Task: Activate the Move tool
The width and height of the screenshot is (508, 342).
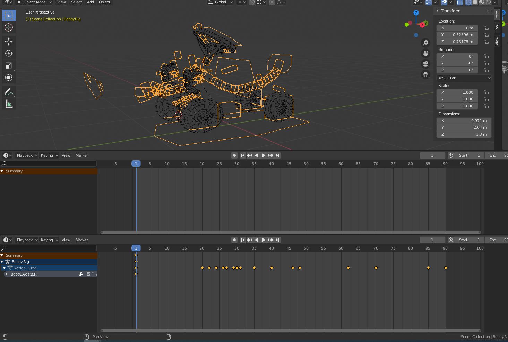Action: (9, 41)
